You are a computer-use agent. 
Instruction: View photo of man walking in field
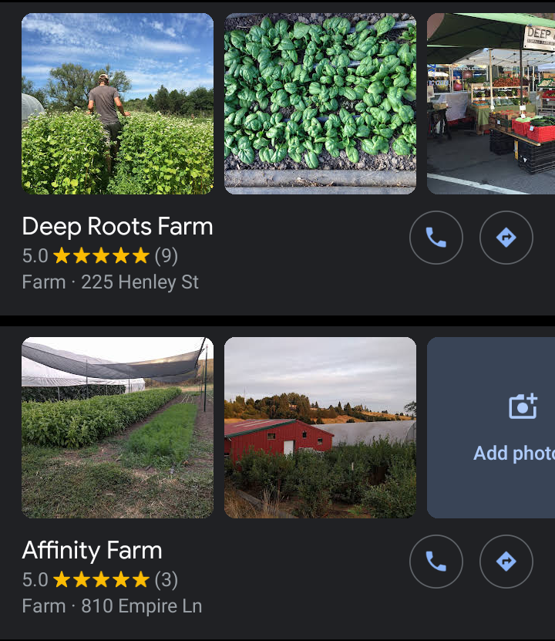[117, 103]
